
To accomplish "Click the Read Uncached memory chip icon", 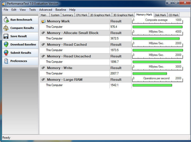I will [43, 56].
